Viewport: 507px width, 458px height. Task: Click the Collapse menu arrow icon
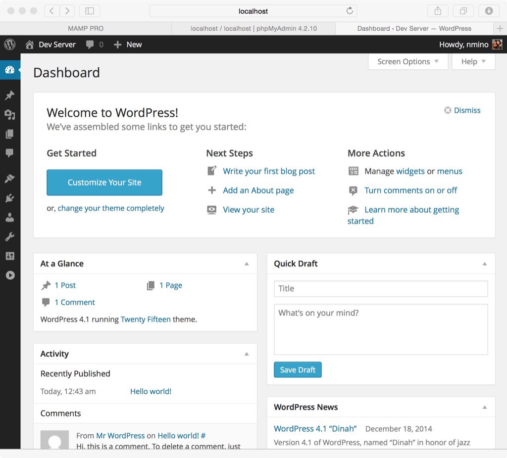10,275
